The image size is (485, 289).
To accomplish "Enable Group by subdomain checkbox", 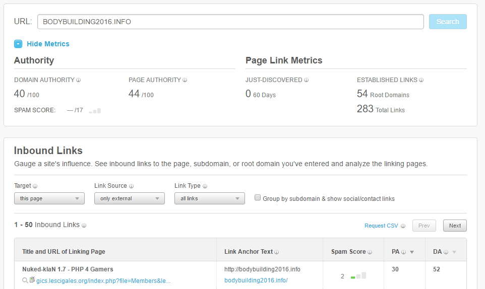I will tap(258, 198).
